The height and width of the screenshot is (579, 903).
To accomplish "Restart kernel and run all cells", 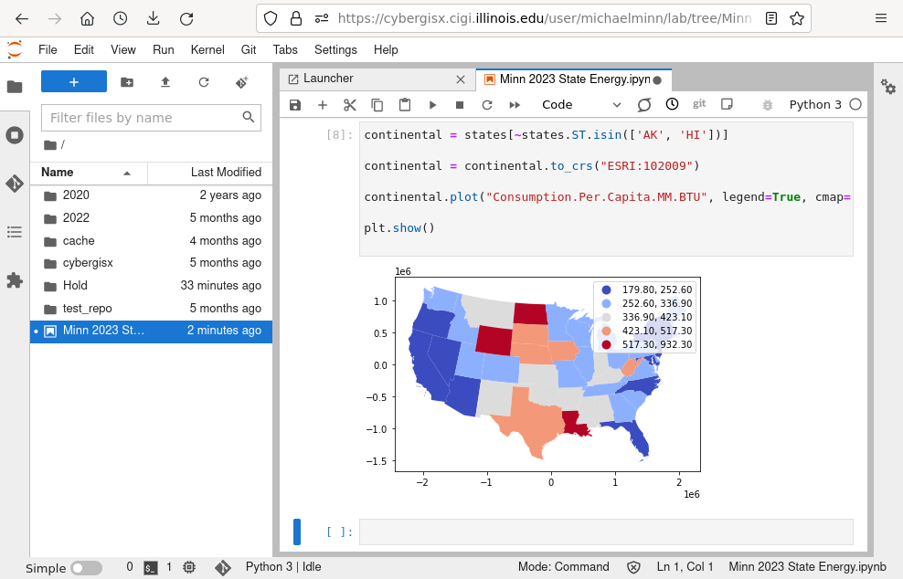I will (x=515, y=105).
